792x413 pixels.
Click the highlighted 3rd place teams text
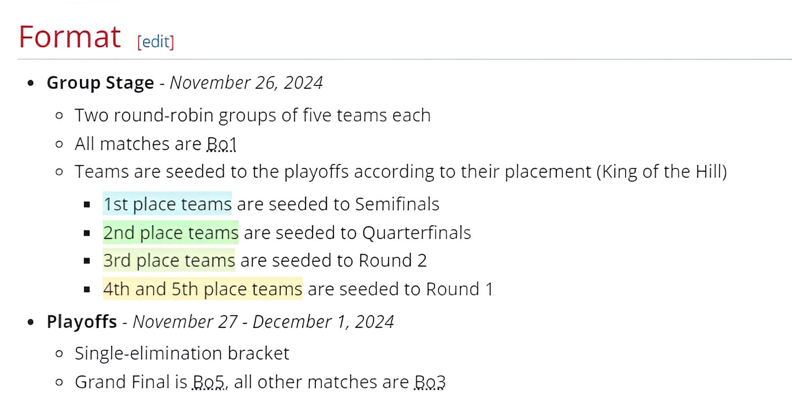coord(169,260)
